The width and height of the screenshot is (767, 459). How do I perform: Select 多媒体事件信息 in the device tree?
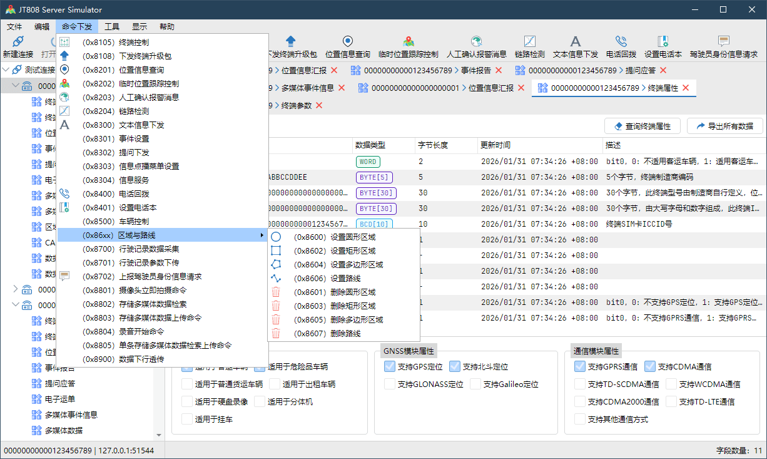[71, 415]
